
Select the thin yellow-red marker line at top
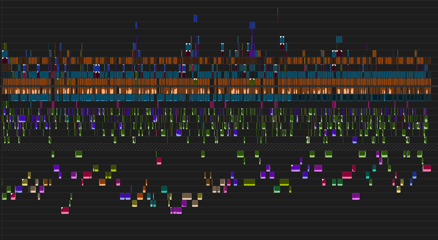(278, 15)
